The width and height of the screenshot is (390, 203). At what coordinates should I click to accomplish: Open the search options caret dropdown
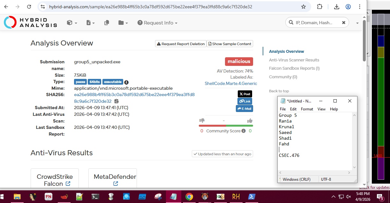[x=357, y=23]
